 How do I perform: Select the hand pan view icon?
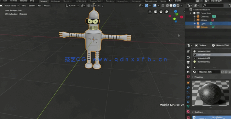(161, 12)
